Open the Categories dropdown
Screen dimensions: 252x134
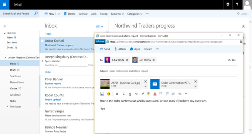coord(135,14)
